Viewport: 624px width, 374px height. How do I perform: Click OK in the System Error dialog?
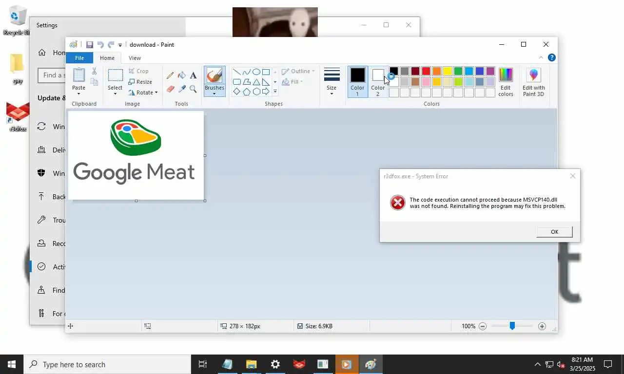(554, 232)
